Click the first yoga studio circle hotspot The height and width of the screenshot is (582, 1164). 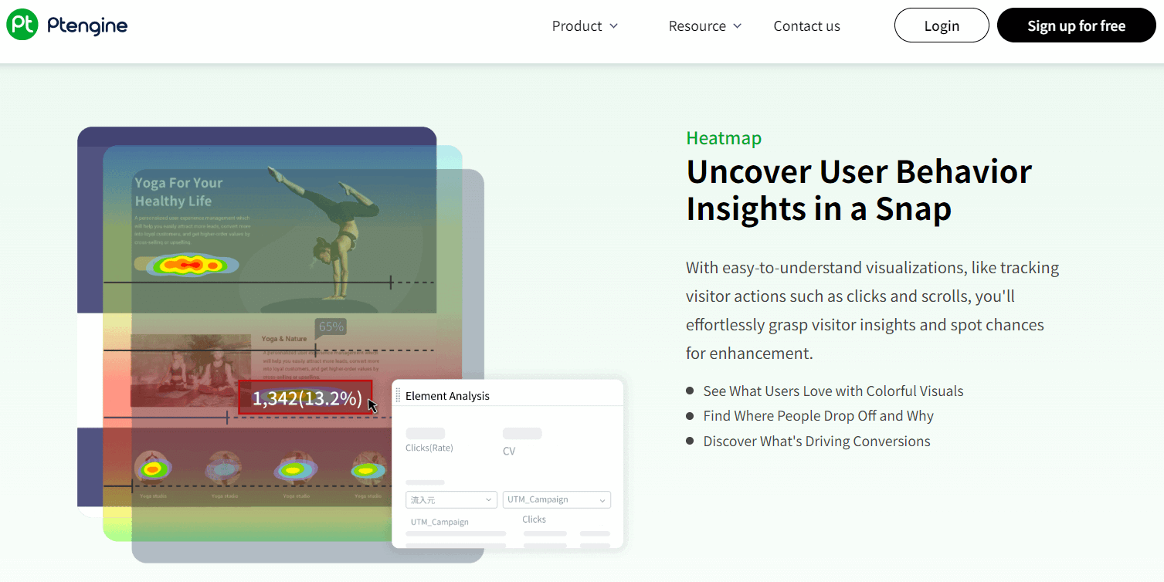click(x=153, y=468)
